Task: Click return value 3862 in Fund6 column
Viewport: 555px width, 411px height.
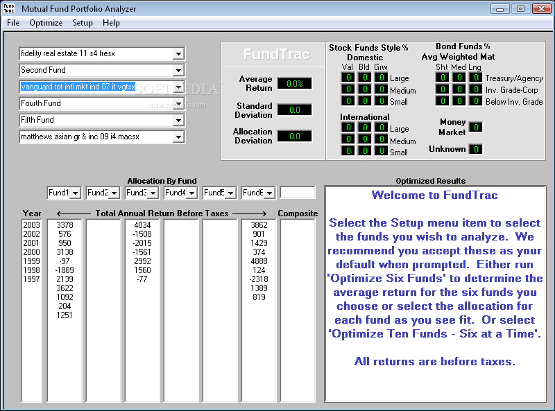Action: point(259,225)
